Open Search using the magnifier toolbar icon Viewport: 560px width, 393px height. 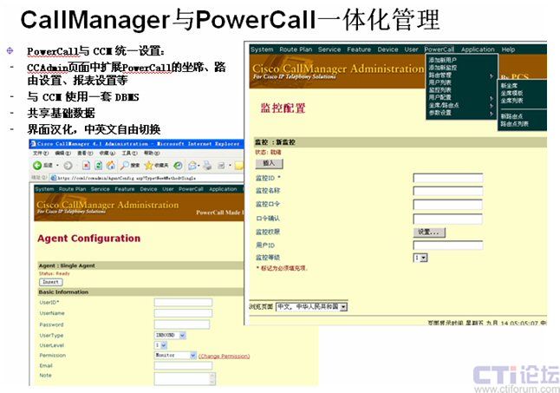[x=126, y=165]
